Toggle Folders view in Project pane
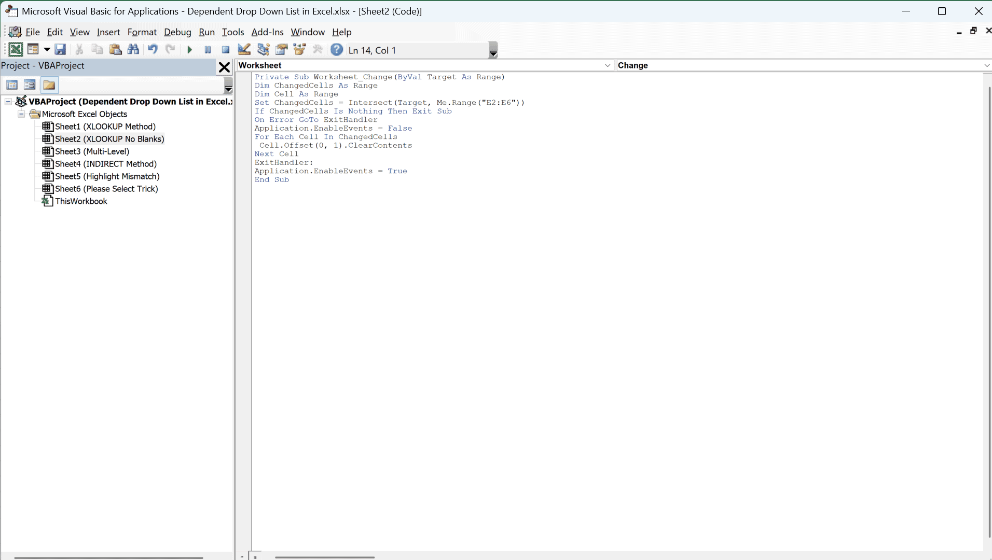992x560 pixels. click(49, 85)
